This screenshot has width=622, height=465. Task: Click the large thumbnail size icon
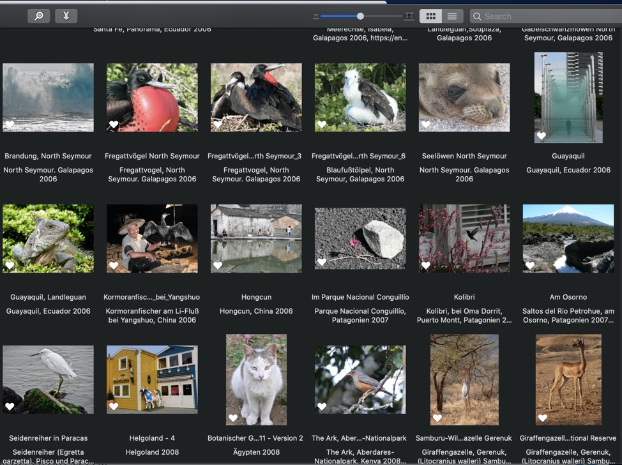pyautogui.click(x=409, y=17)
